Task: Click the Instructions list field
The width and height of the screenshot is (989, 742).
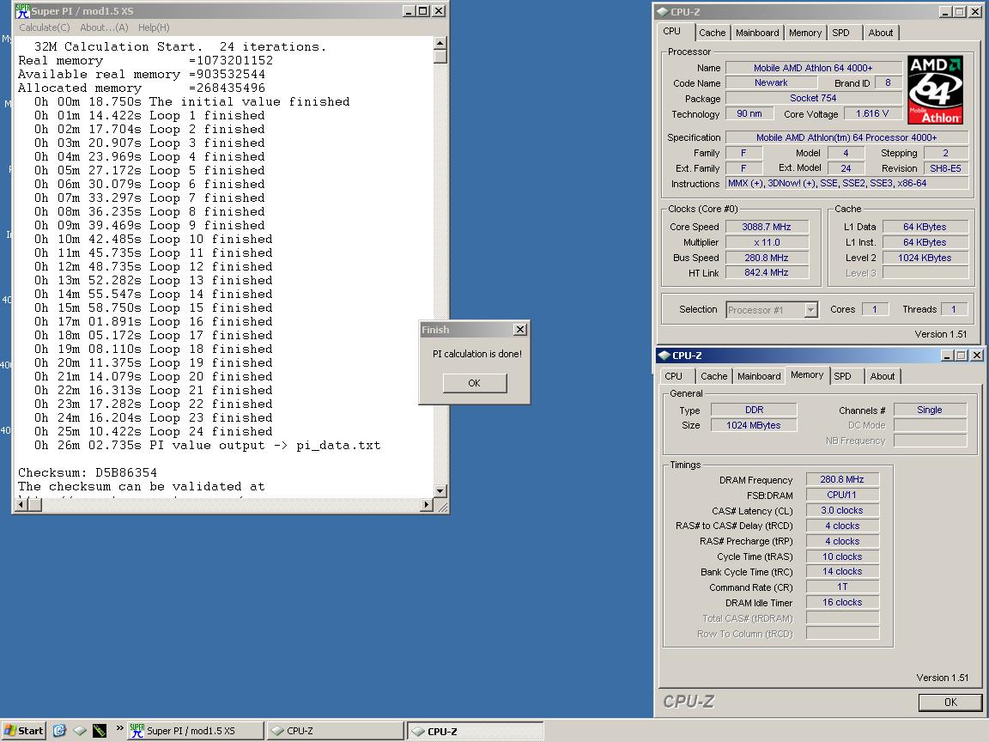Action: tap(847, 183)
